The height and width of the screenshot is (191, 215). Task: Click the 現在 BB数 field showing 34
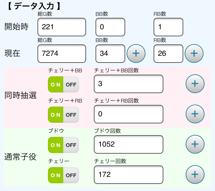(x=110, y=53)
